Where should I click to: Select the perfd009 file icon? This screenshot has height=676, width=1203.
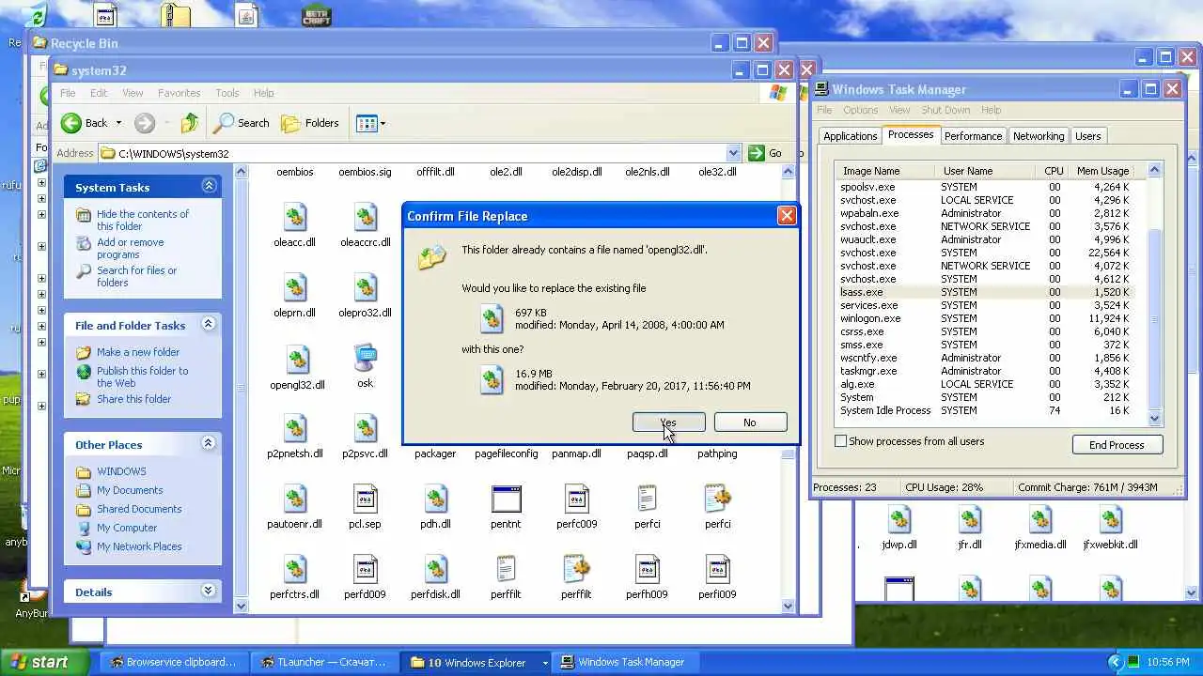click(x=365, y=569)
